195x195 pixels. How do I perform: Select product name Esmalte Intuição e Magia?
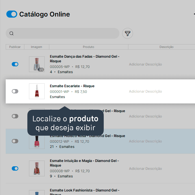84,163
